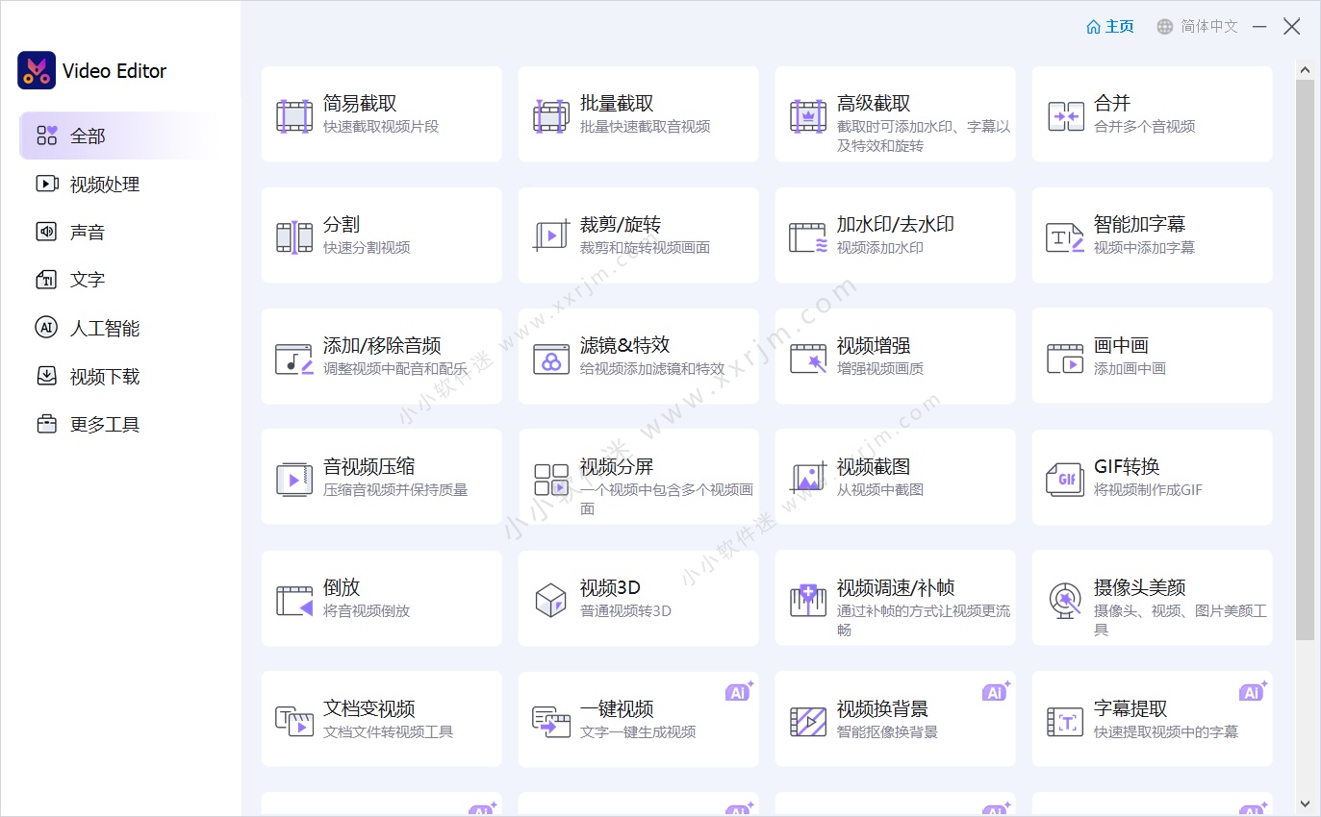Open the 摄像头美颜 camera beautify tool
The height and width of the screenshot is (817, 1321).
pos(1152,598)
